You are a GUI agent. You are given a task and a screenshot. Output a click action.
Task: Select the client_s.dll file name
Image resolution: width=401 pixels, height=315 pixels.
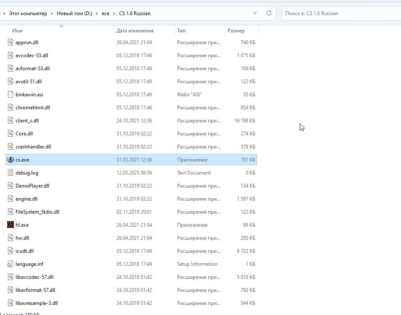[x=27, y=121]
